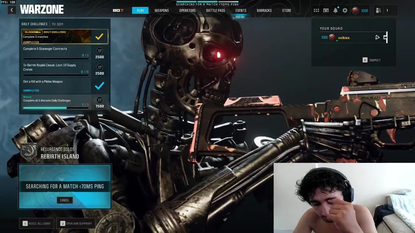
Task: Open the social friends icon
Action: click(378, 10)
